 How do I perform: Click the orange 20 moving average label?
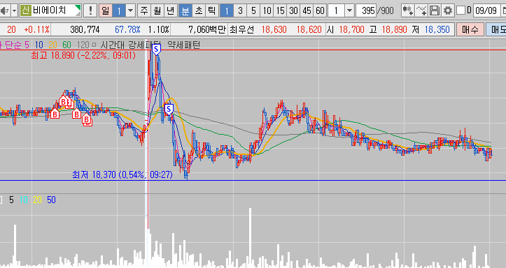click(53, 45)
